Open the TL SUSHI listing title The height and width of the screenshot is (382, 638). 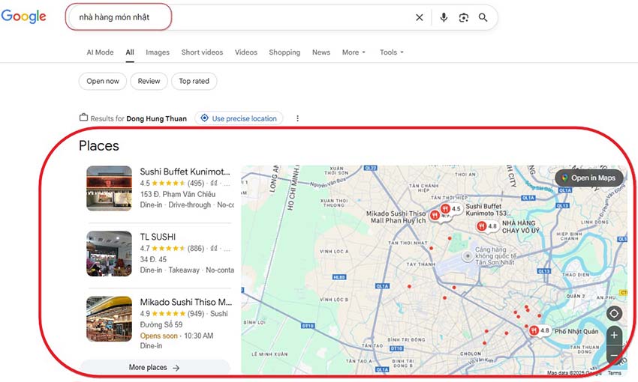158,237
